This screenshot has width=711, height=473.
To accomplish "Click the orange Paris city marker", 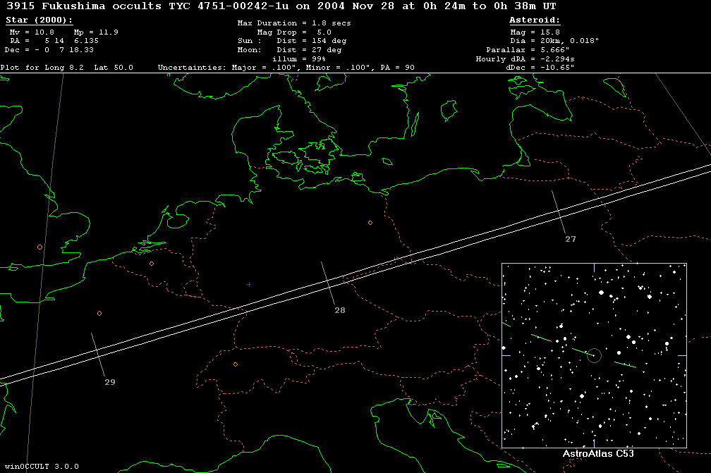I will tap(99, 313).
